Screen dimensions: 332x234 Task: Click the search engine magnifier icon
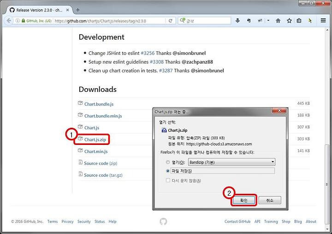(x=182, y=20)
